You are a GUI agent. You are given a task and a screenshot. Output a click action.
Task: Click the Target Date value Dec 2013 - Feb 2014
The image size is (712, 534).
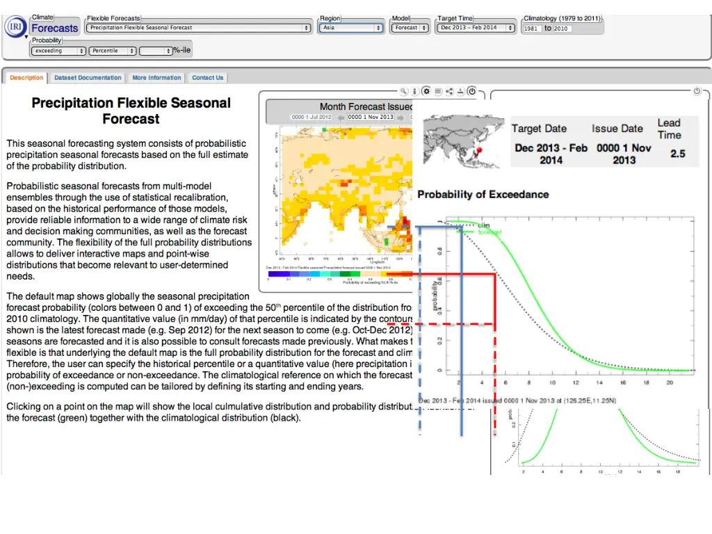tap(551, 154)
